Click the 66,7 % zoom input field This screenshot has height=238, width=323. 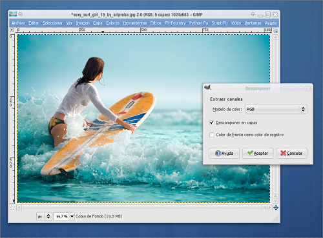[x=61, y=216]
